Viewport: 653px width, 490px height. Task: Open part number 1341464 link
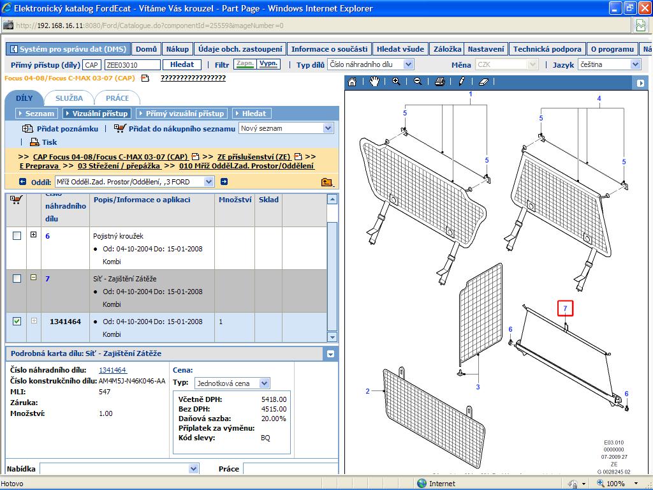112,370
